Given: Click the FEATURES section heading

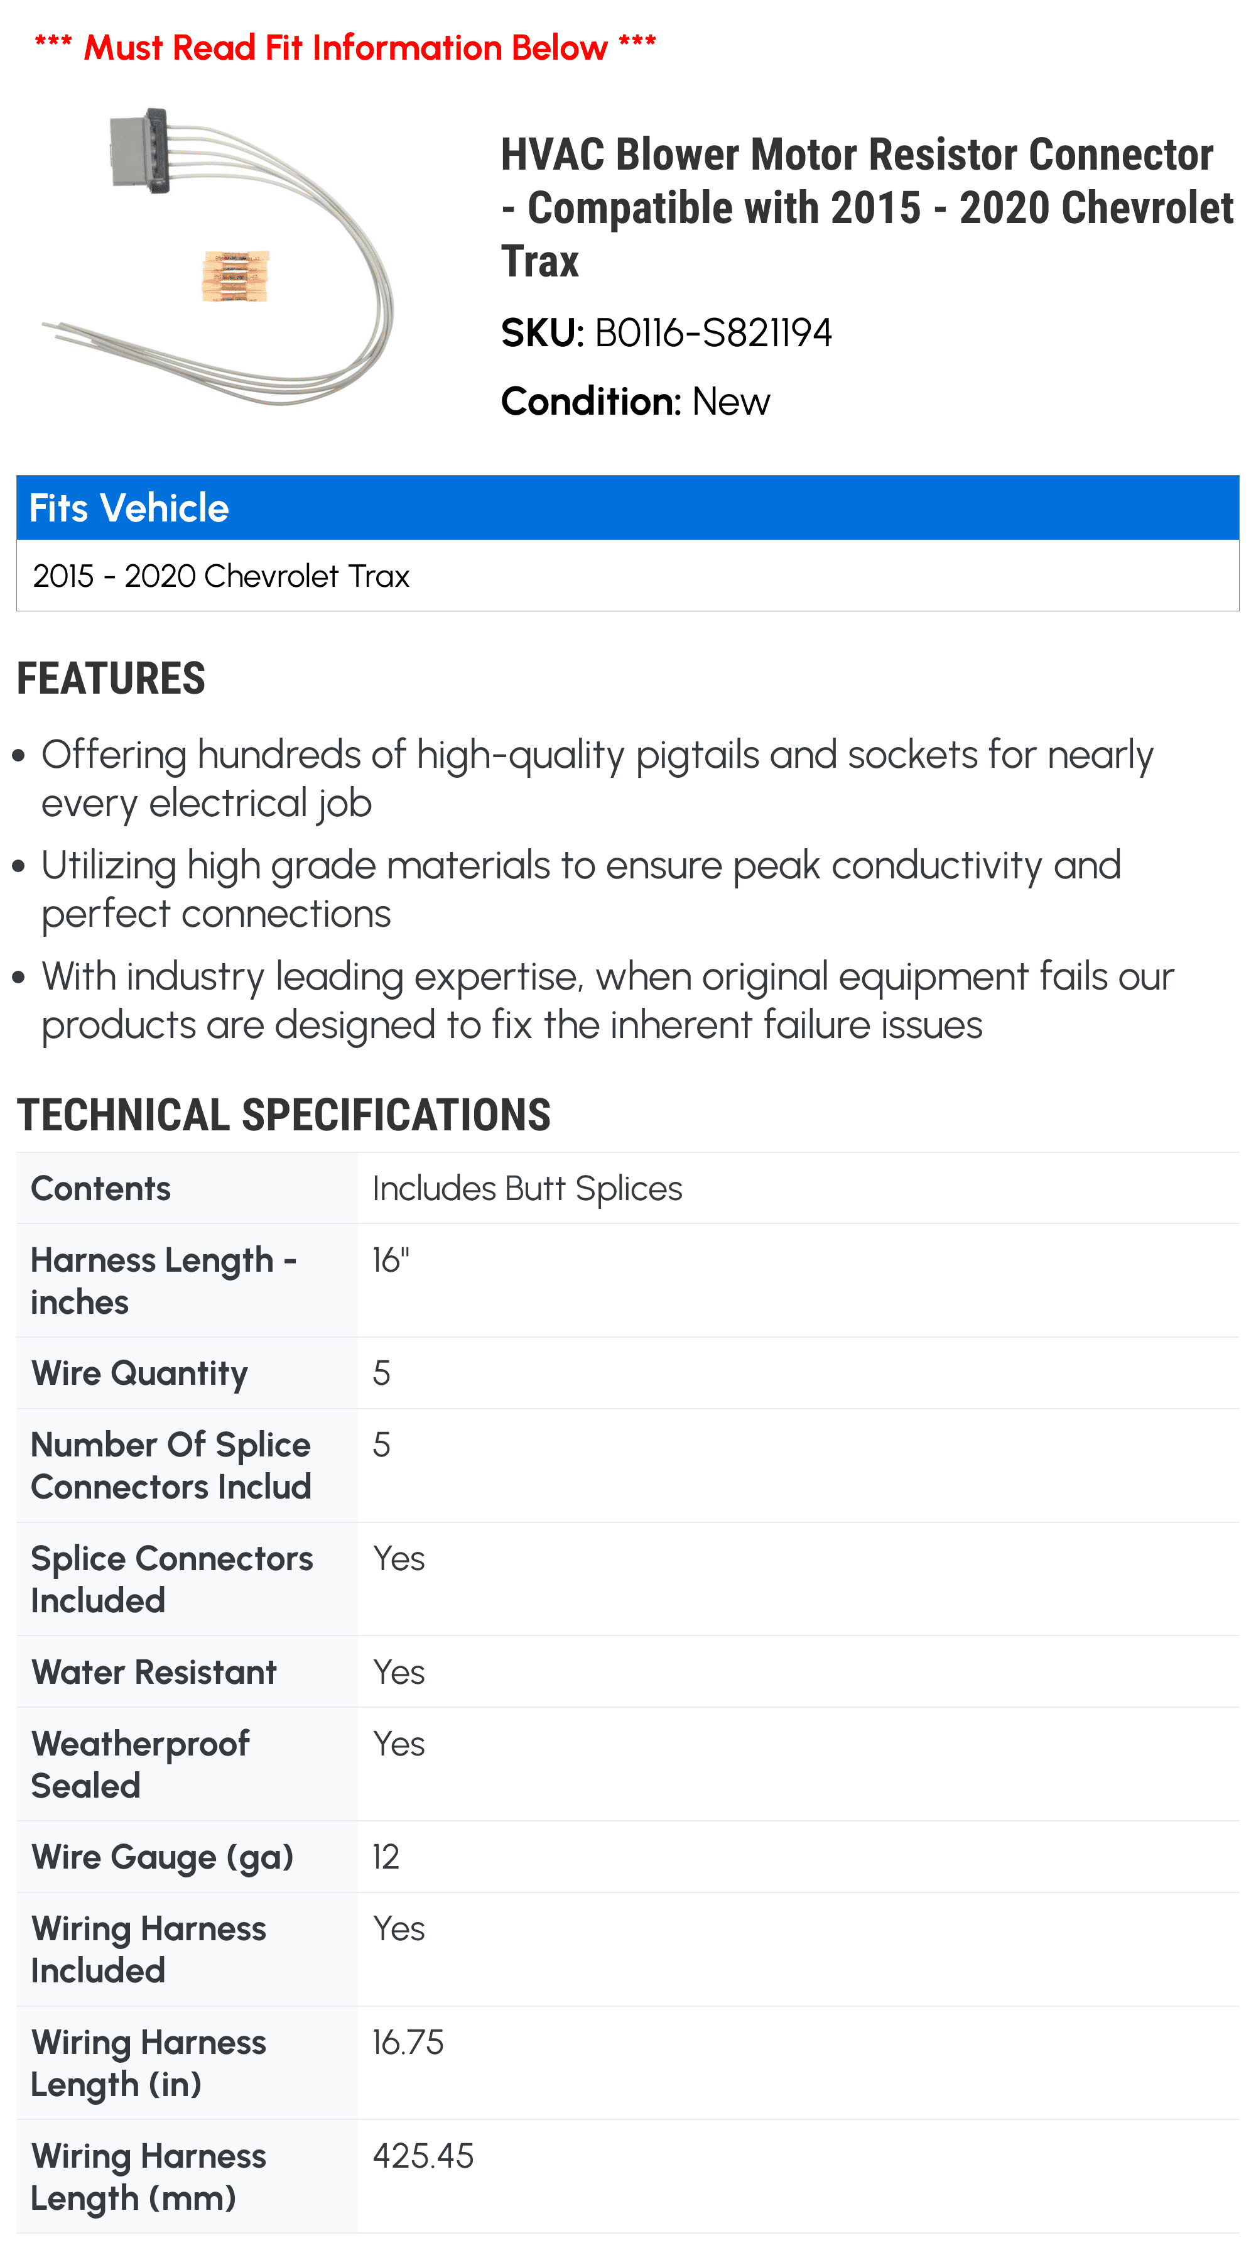Looking at the screenshot, I should coord(111,679).
